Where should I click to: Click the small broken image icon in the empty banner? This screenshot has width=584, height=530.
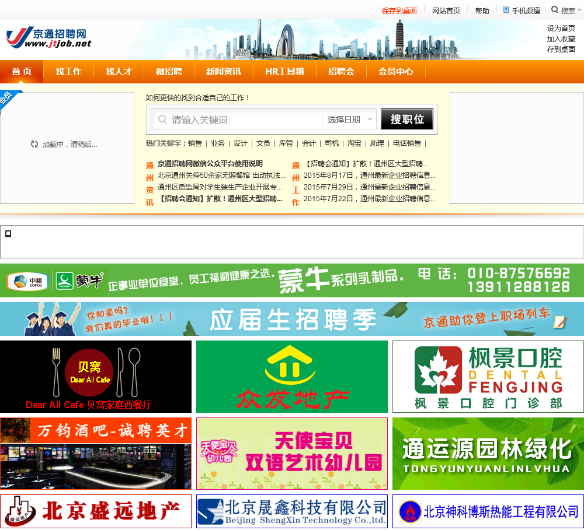click(x=8, y=234)
